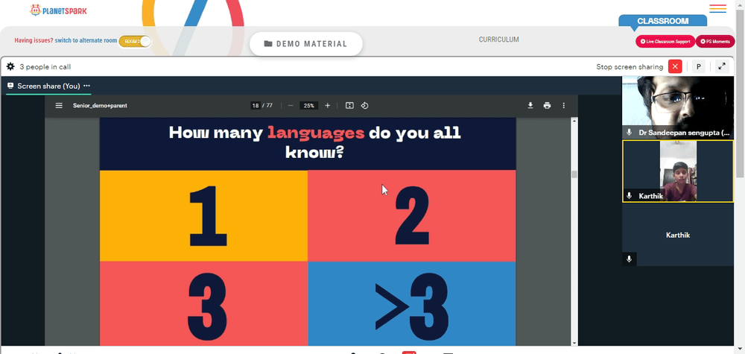
Task: Click the fit to page icon
Action: (x=349, y=106)
